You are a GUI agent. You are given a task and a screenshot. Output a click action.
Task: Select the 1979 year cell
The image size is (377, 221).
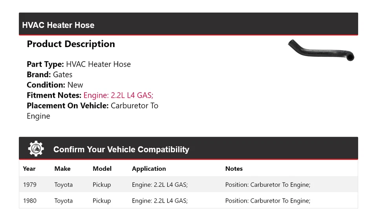(x=29, y=184)
